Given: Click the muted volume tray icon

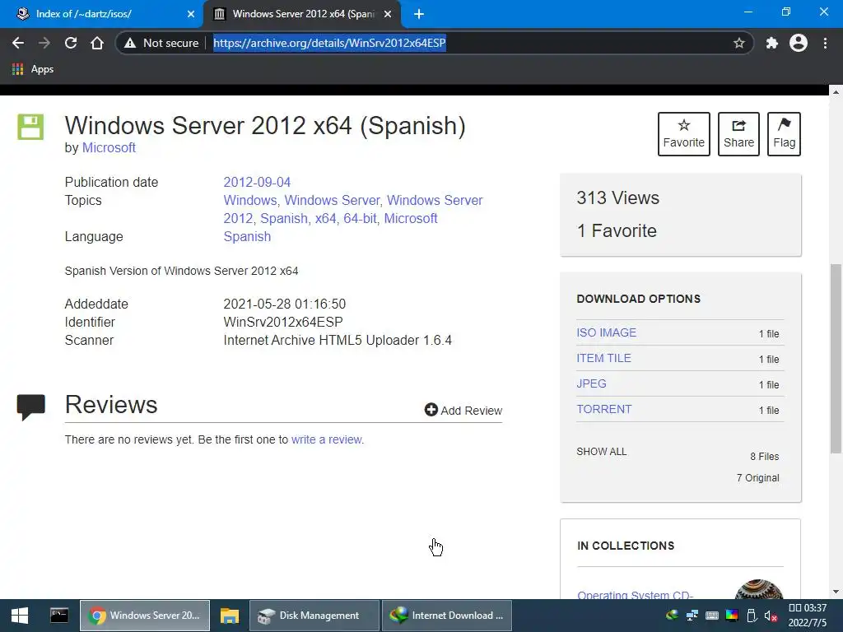Looking at the screenshot, I should coord(771,616).
